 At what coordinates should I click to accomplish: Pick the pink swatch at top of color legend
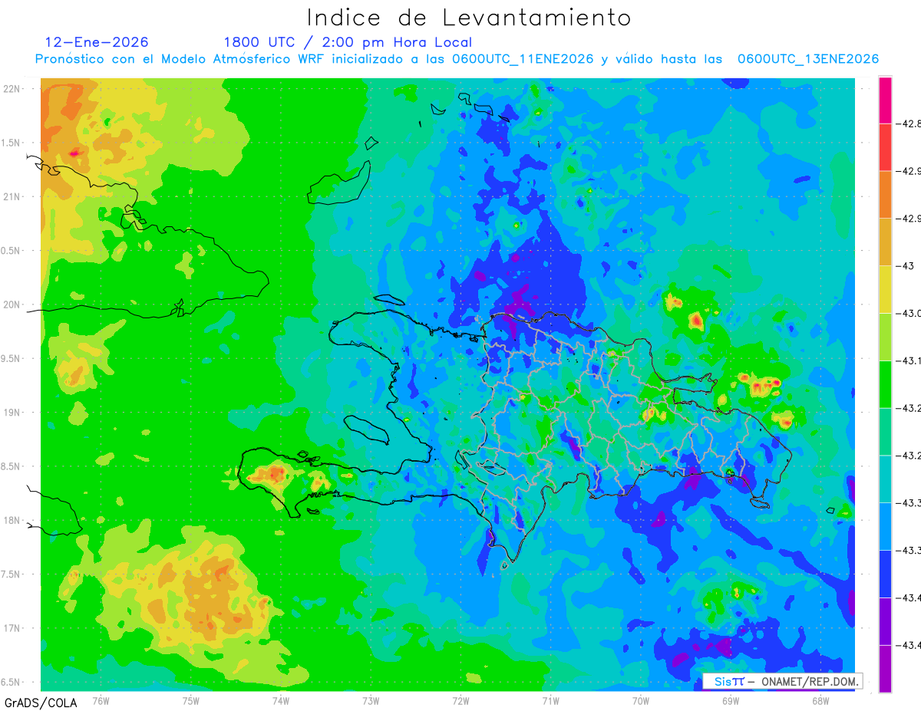tap(885, 100)
